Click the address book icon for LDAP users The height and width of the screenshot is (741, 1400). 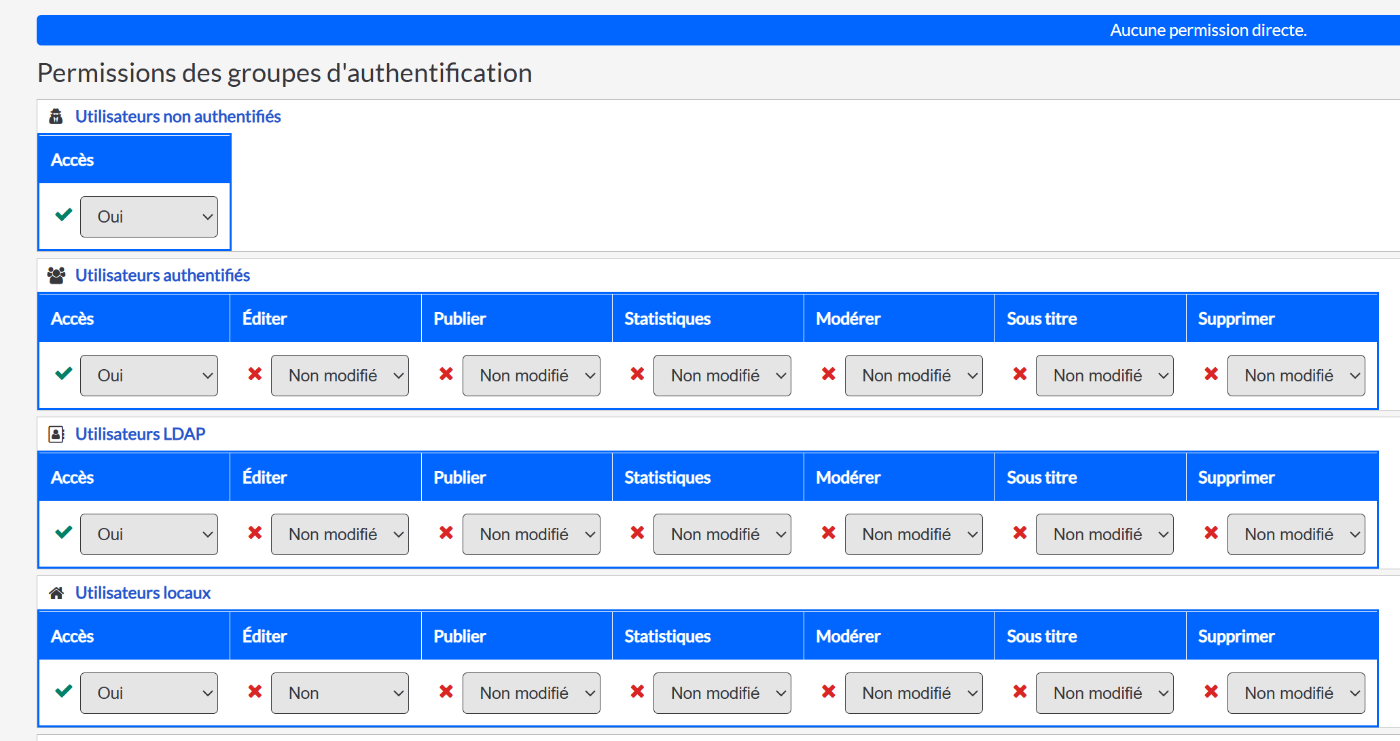pos(56,434)
